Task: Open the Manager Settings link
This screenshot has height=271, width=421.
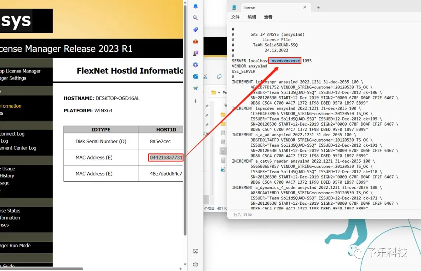Action: 13,78
